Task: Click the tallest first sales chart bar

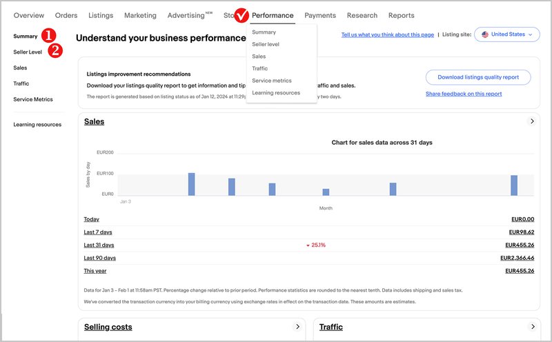Action: (192, 184)
